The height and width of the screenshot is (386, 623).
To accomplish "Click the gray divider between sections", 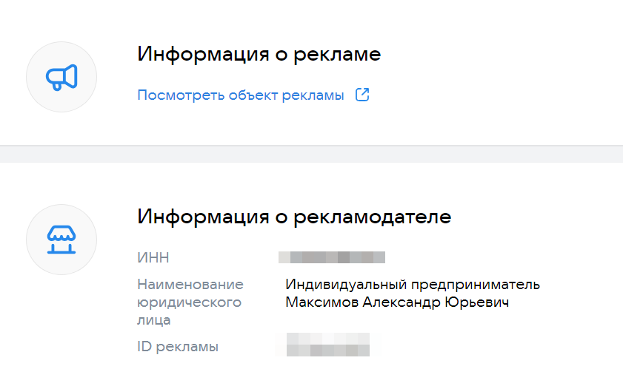I will coord(311,154).
